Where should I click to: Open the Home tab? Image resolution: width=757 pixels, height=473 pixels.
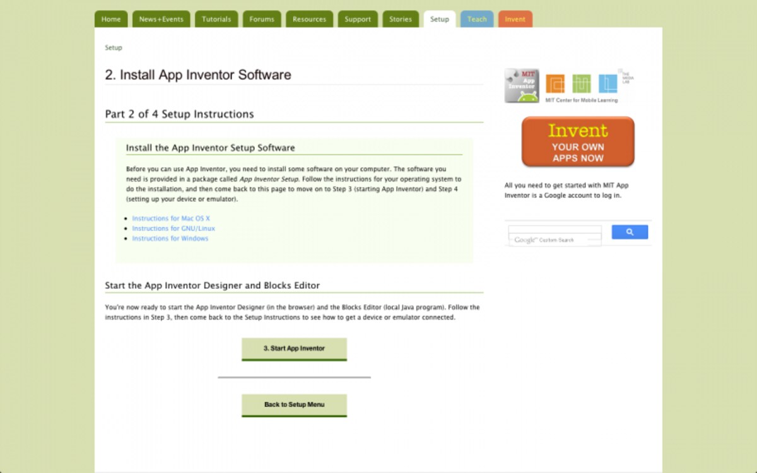111,19
